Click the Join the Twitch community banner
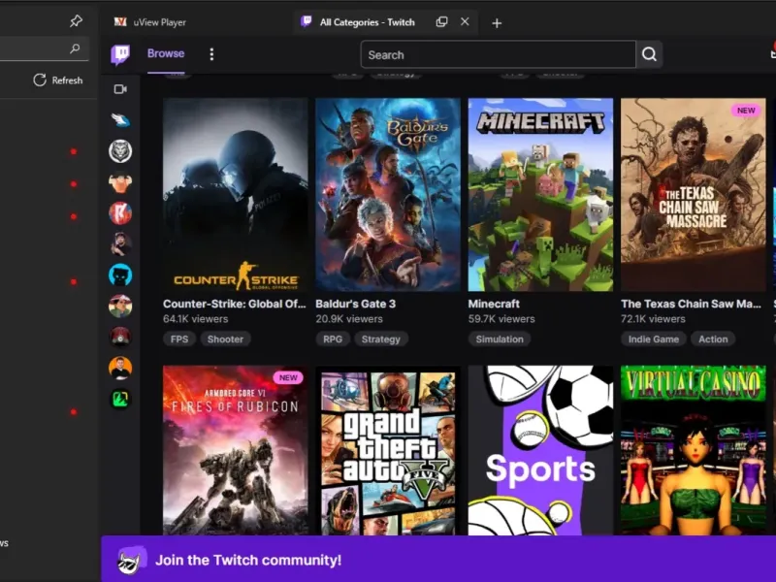The width and height of the screenshot is (776, 582). click(438, 559)
